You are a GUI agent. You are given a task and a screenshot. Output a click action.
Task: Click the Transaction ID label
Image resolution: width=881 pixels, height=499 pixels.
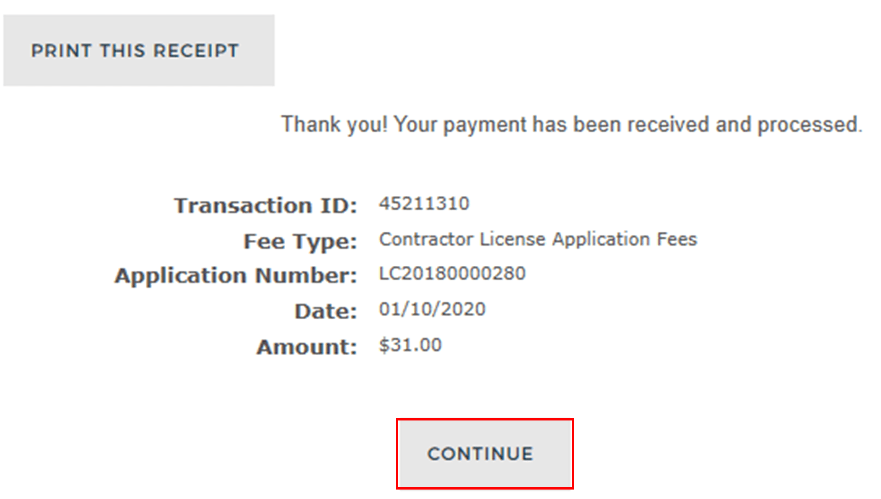point(265,205)
